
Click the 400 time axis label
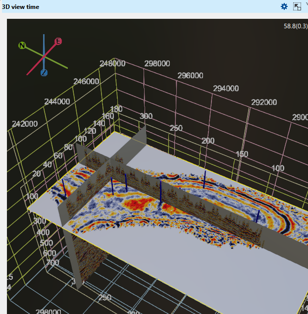pyautogui.click(x=43, y=232)
